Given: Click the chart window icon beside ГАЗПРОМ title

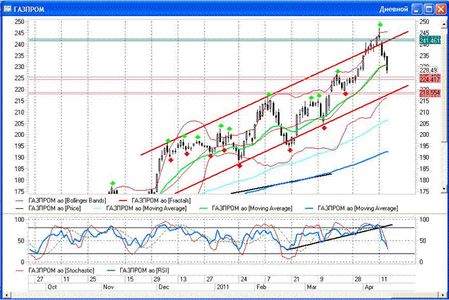Looking at the screenshot, I should pyautogui.click(x=8, y=9).
